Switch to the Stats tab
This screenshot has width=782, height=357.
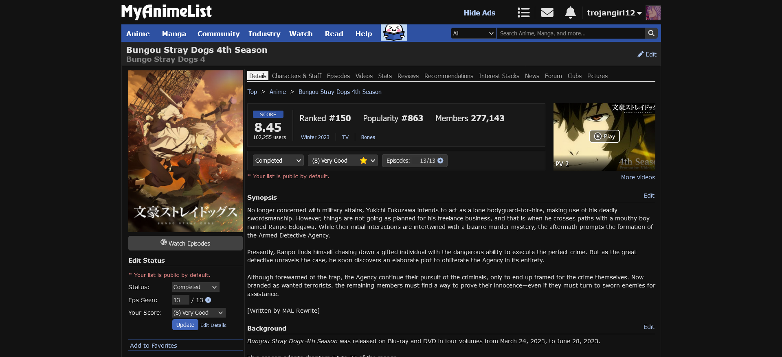tap(385, 76)
